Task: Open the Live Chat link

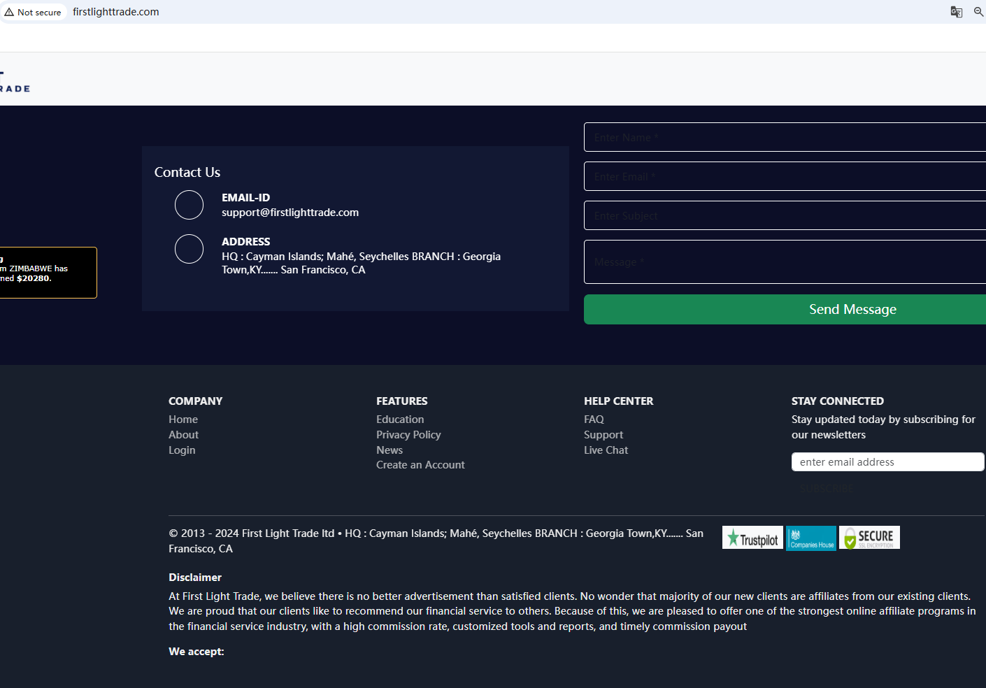Action: (606, 450)
